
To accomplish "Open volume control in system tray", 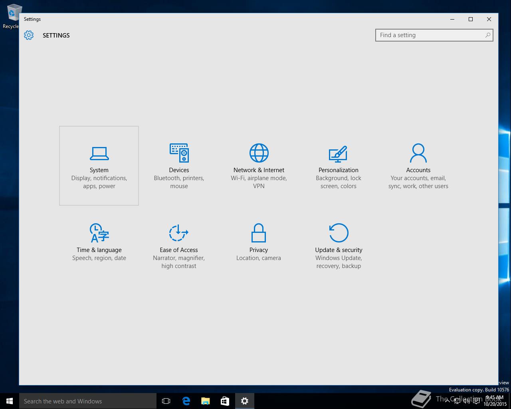I will 466,401.
